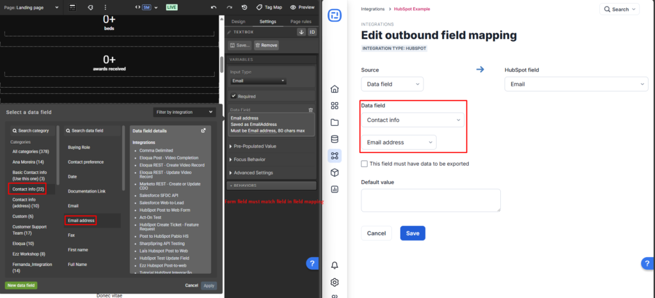
Task: Open the reports chart icon in sidebar
Action: (x=334, y=189)
